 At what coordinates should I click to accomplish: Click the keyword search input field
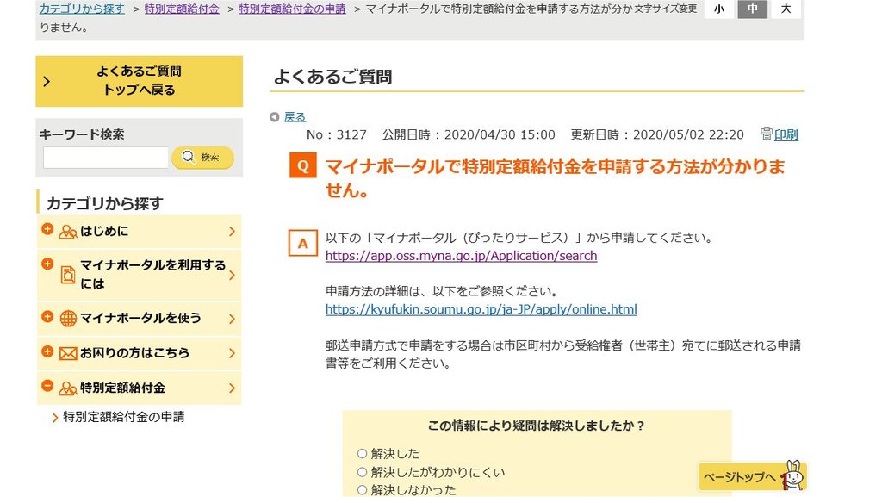[106, 158]
